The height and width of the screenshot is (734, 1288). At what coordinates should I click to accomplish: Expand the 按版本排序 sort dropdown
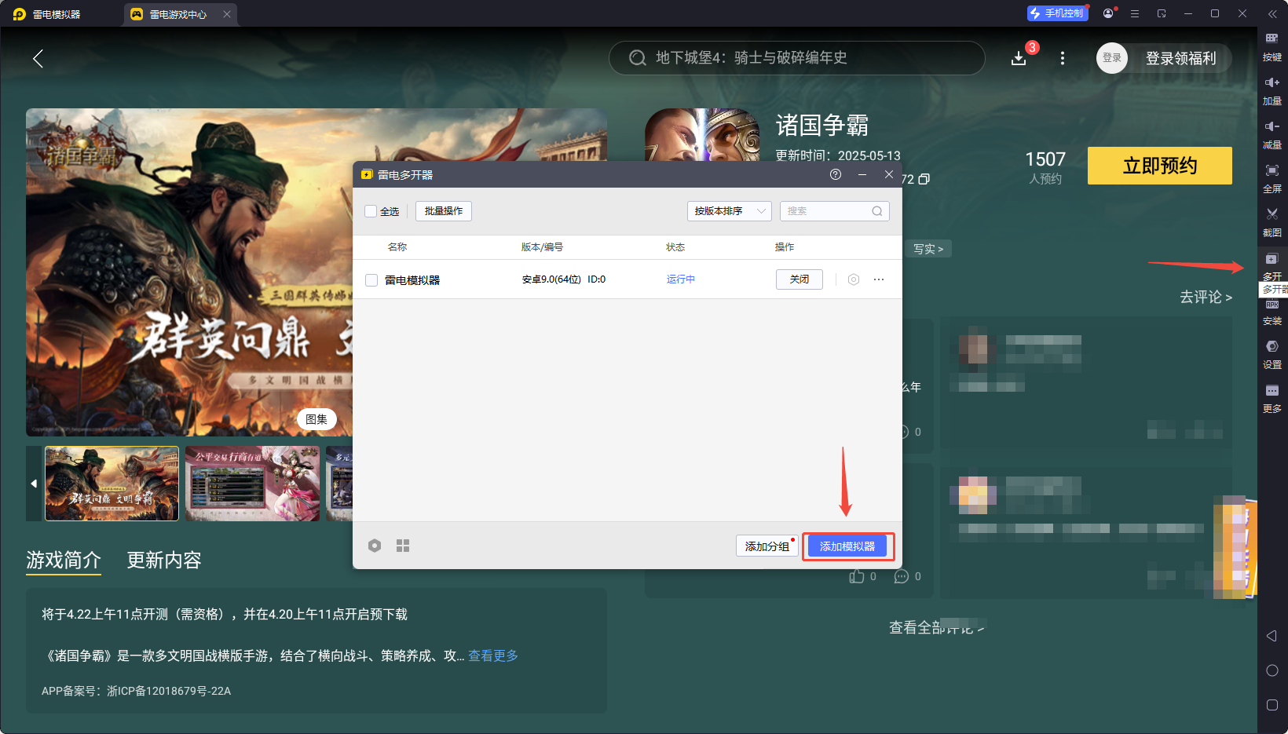[x=729, y=211]
